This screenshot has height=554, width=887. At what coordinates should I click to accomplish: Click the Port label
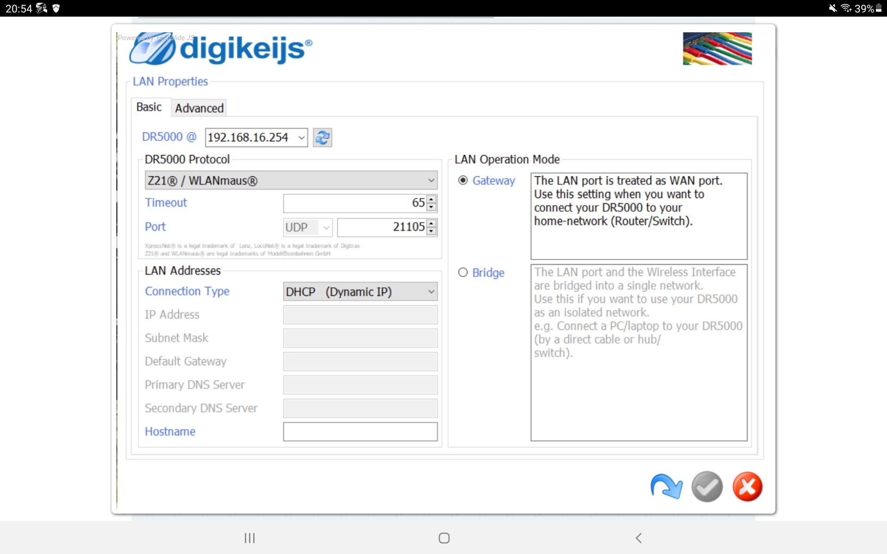click(155, 227)
